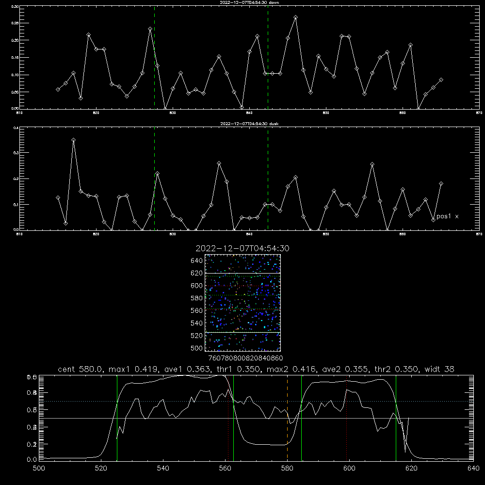Click the 560 label on image panel y-axis
The width and height of the screenshot is (485, 485).
pos(197,310)
